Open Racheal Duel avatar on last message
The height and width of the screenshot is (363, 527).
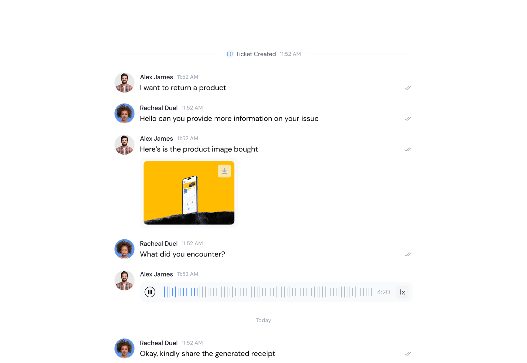point(124,348)
